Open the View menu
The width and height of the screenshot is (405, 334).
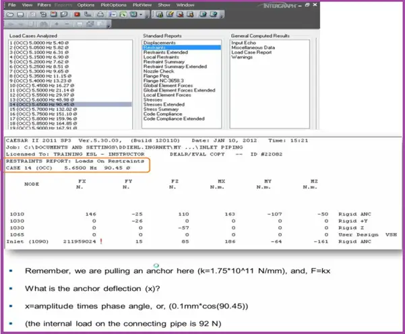click(27, 5)
